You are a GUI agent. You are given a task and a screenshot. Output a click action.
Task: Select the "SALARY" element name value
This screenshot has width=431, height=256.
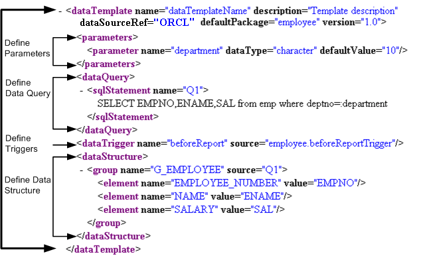click(x=194, y=210)
